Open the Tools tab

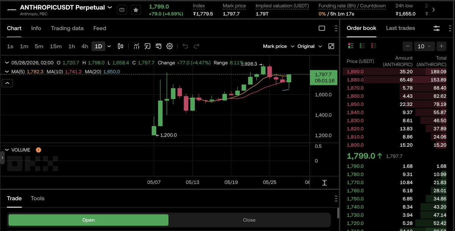coord(38,198)
